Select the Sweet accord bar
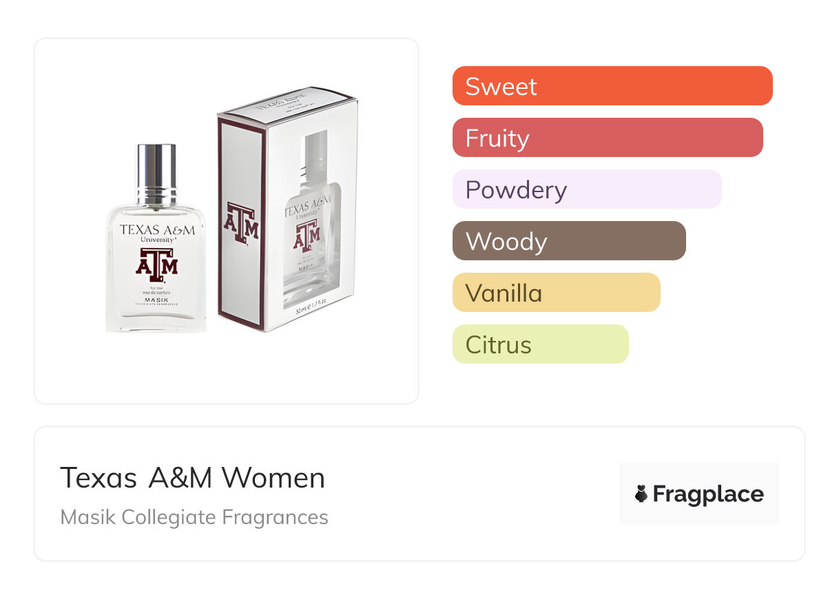 (612, 86)
